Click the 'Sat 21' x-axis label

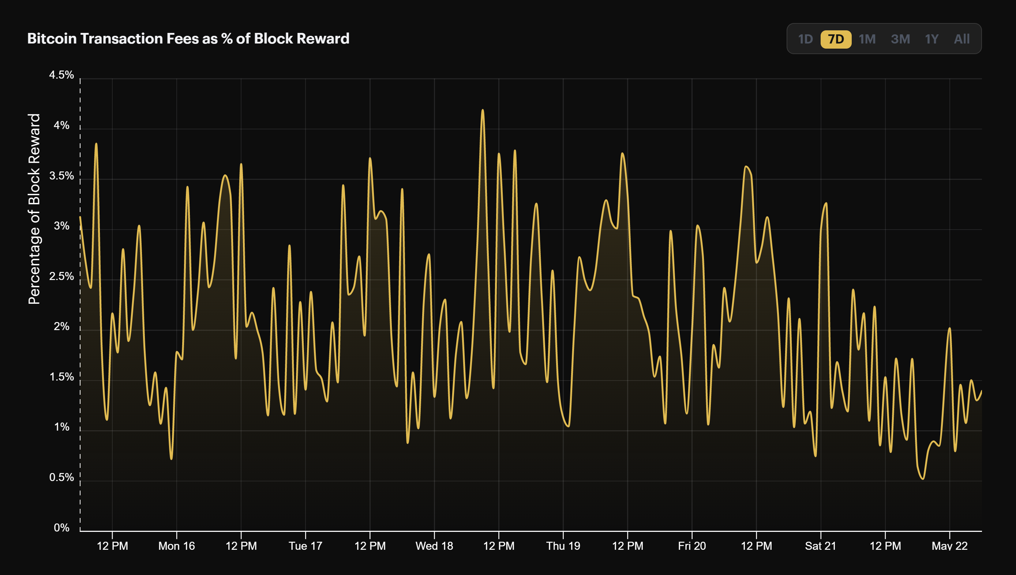(x=821, y=546)
